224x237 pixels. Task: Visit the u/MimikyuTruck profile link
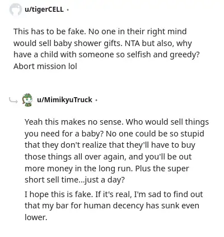tap(64, 100)
